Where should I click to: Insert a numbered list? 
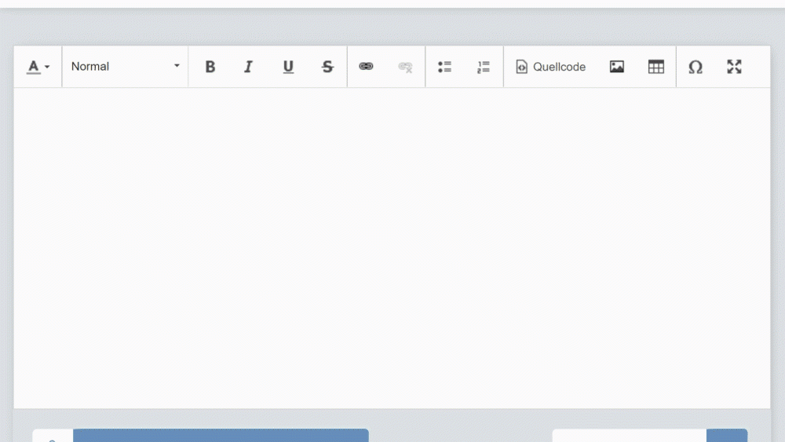click(483, 67)
